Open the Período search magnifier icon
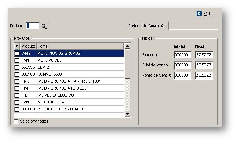This screenshot has width=237, height=142. tap(44, 26)
